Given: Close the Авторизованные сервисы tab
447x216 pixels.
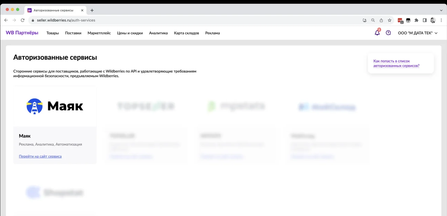Looking at the screenshot, I should 82,10.
